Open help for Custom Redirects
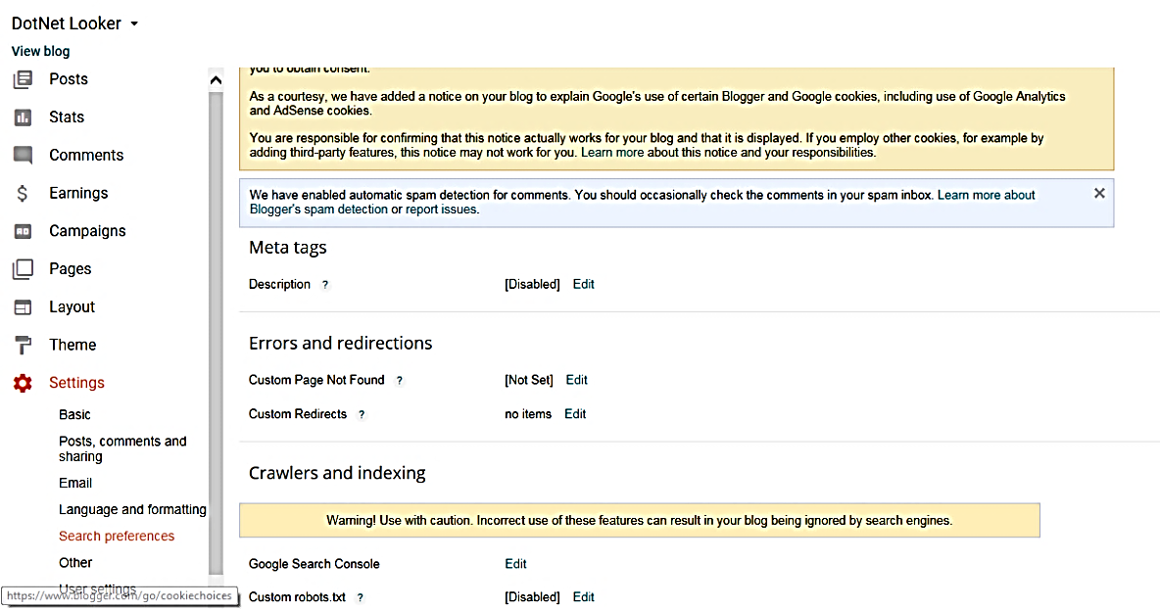Image resolution: width=1160 pixels, height=609 pixels. 362,414
